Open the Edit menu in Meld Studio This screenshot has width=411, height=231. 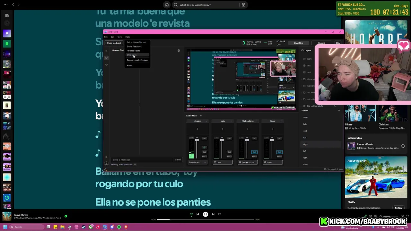pyautogui.click(x=113, y=37)
